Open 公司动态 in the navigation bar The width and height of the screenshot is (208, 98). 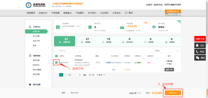[x=116, y=13]
